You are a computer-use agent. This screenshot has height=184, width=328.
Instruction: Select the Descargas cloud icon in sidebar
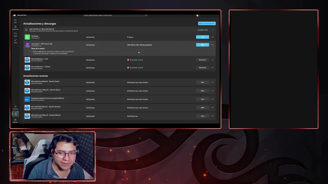click(x=15, y=114)
